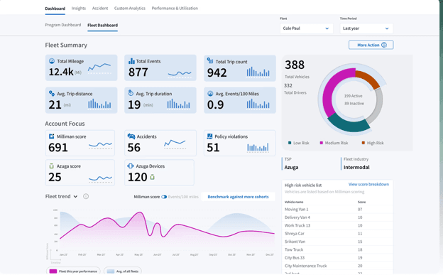Click the Total Mileage gauge icon
Screen dimensions: 443x275
click(52, 61)
